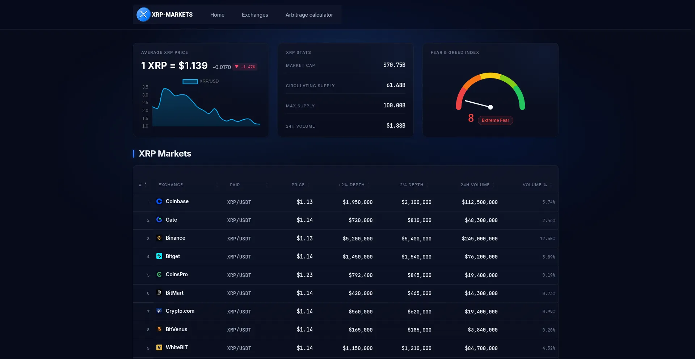Viewport: 695px width, 359px height.
Task: Sort table by PAIR column header
Action: (x=235, y=185)
